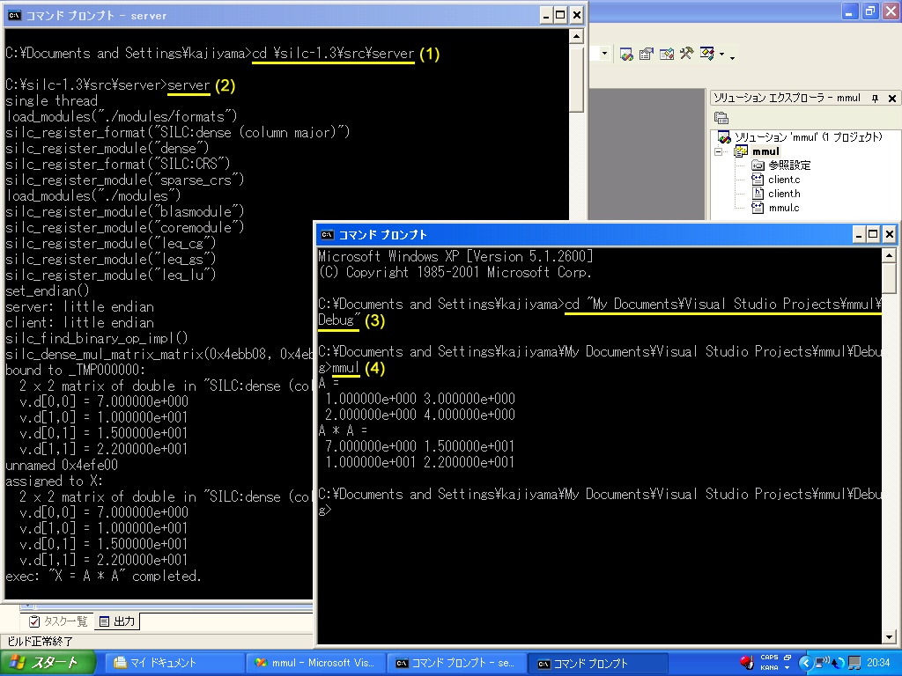The image size is (902, 676).
Task: Click the front command prompt vertical scroll thumb
Action: click(x=889, y=277)
